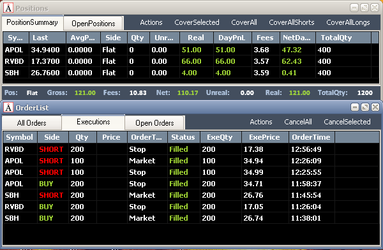This screenshot has width=383, height=250.
Task: Click the 17.38 execution price
Action: (x=253, y=149)
